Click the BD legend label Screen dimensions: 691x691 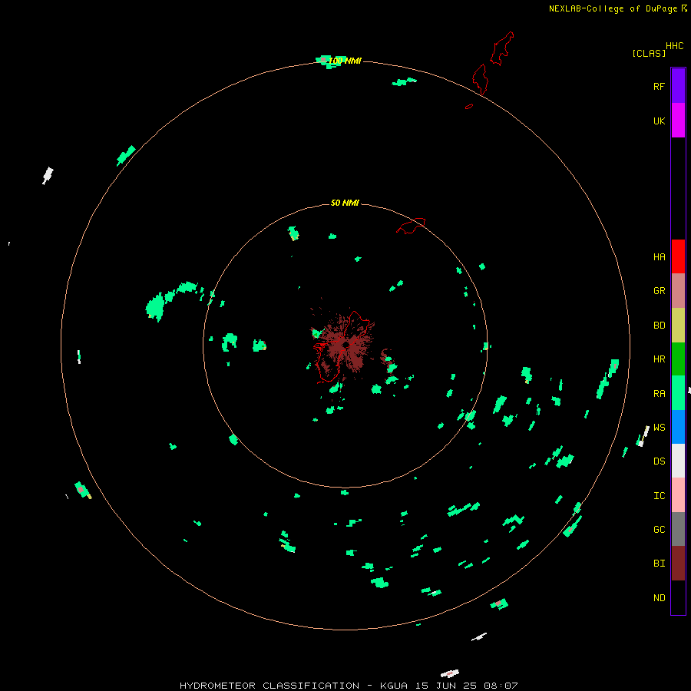coord(659,326)
